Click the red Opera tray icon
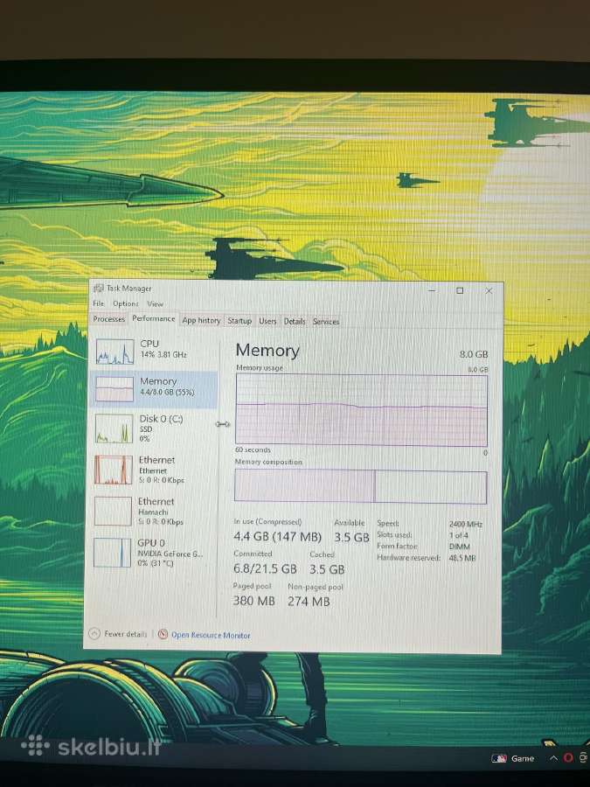This screenshot has height=787, width=590. click(568, 758)
